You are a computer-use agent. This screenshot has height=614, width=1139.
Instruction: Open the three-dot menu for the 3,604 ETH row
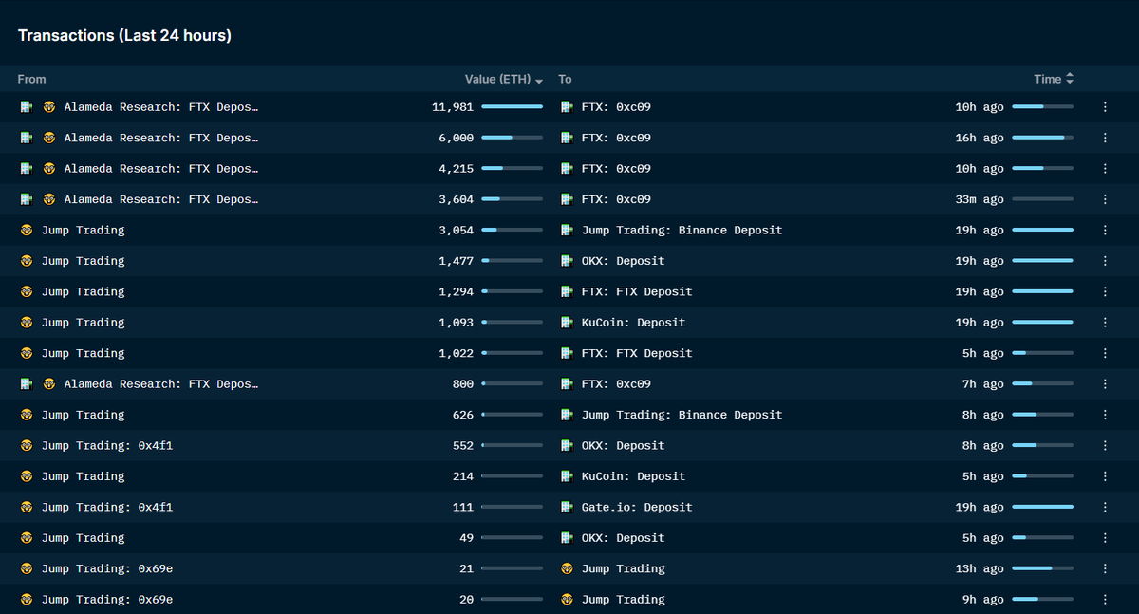1105,199
